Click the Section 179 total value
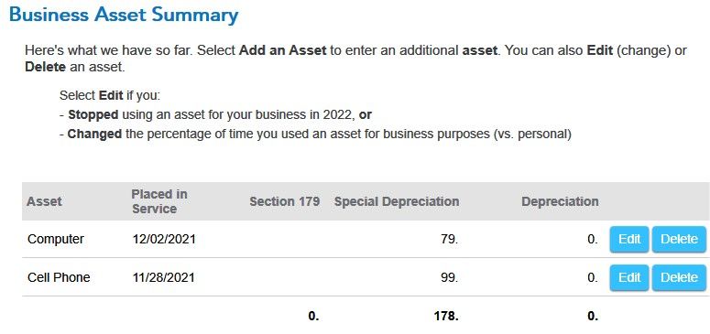710x334 pixels. (x=314, y=317)
